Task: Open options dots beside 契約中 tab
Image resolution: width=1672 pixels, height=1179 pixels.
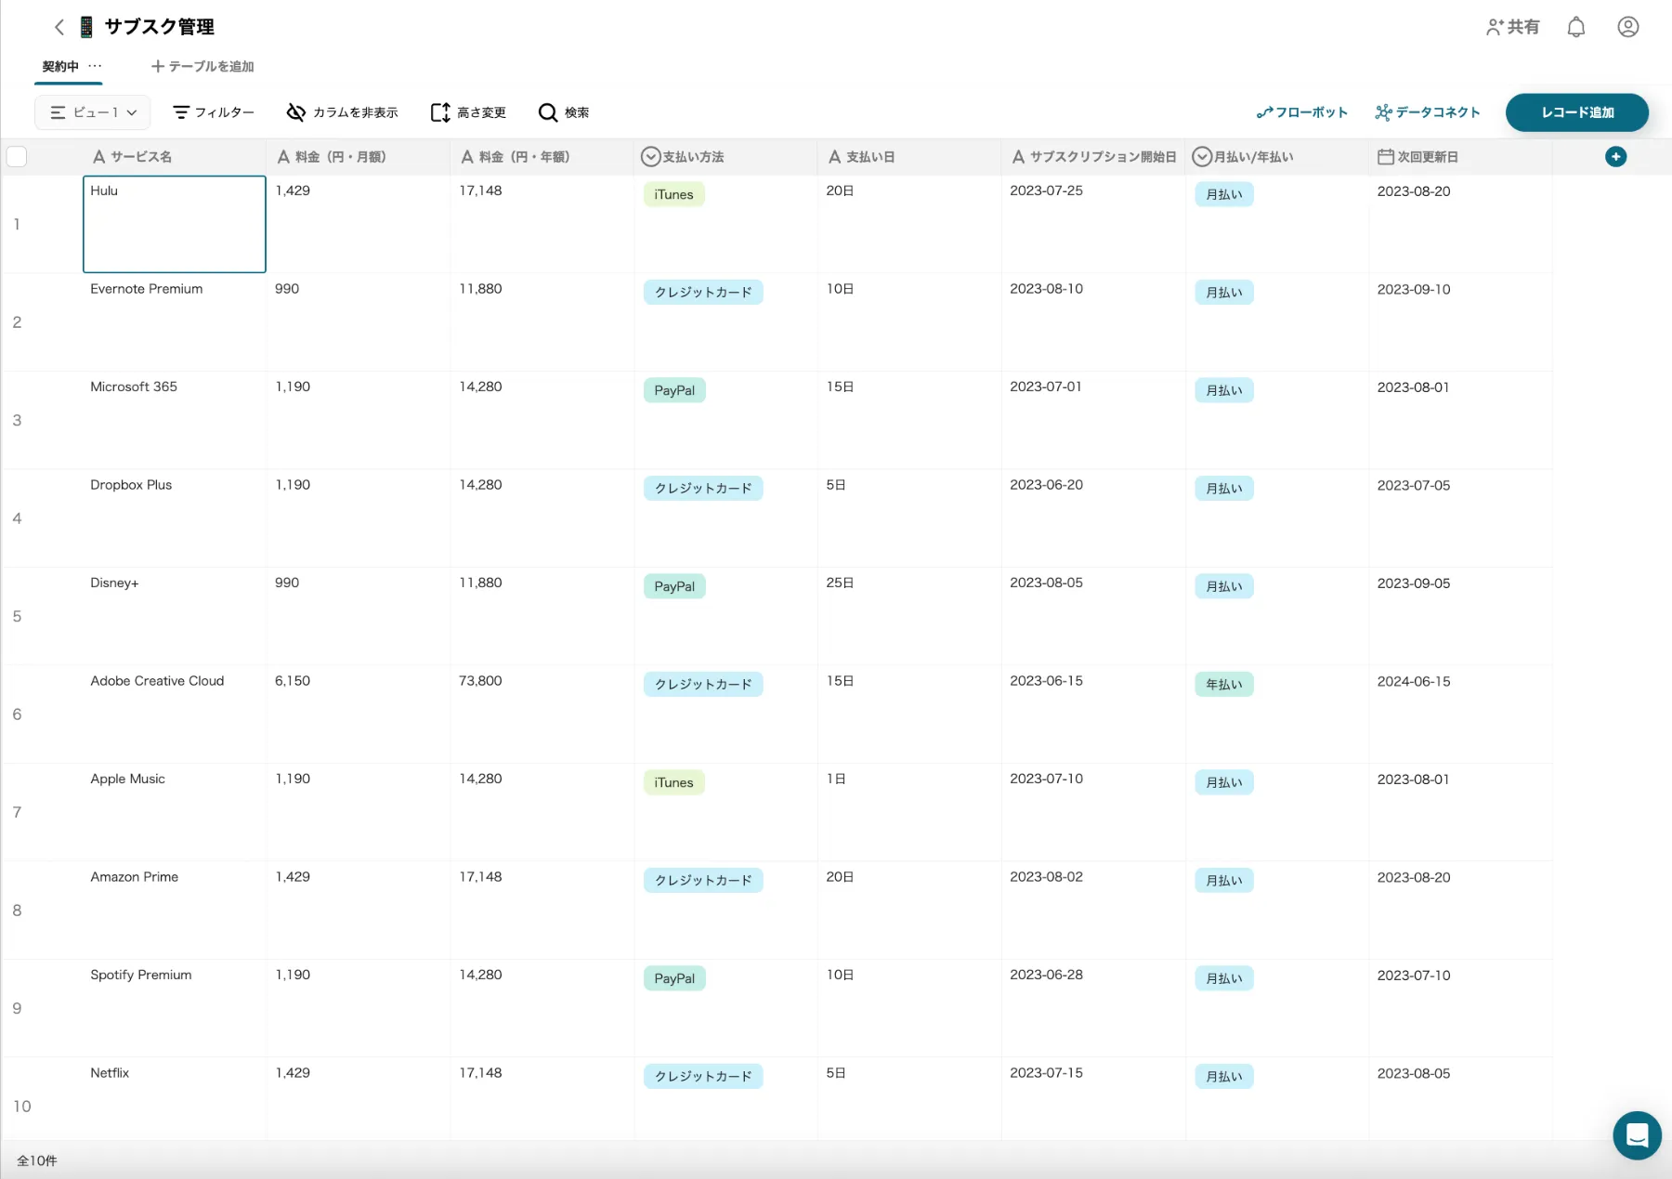Action: pos(95,66)
